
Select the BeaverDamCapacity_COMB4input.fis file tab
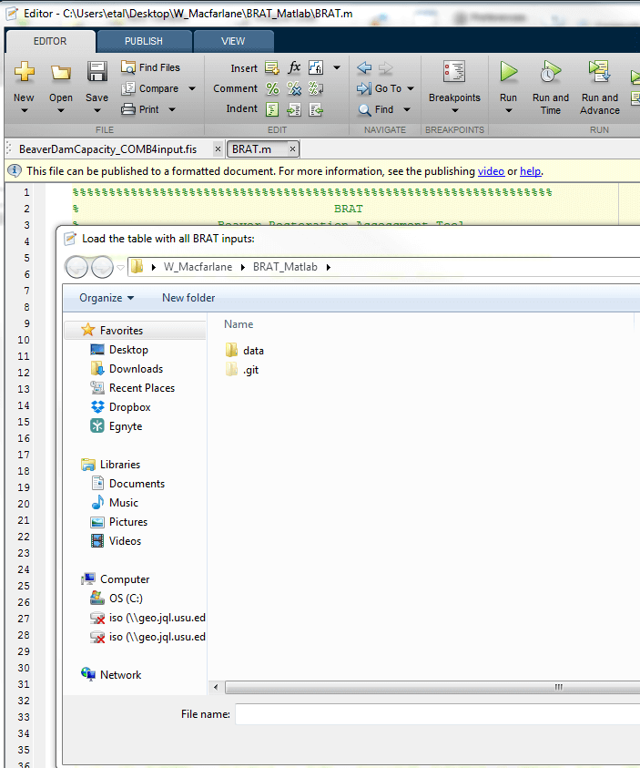[x=107, y=149]
